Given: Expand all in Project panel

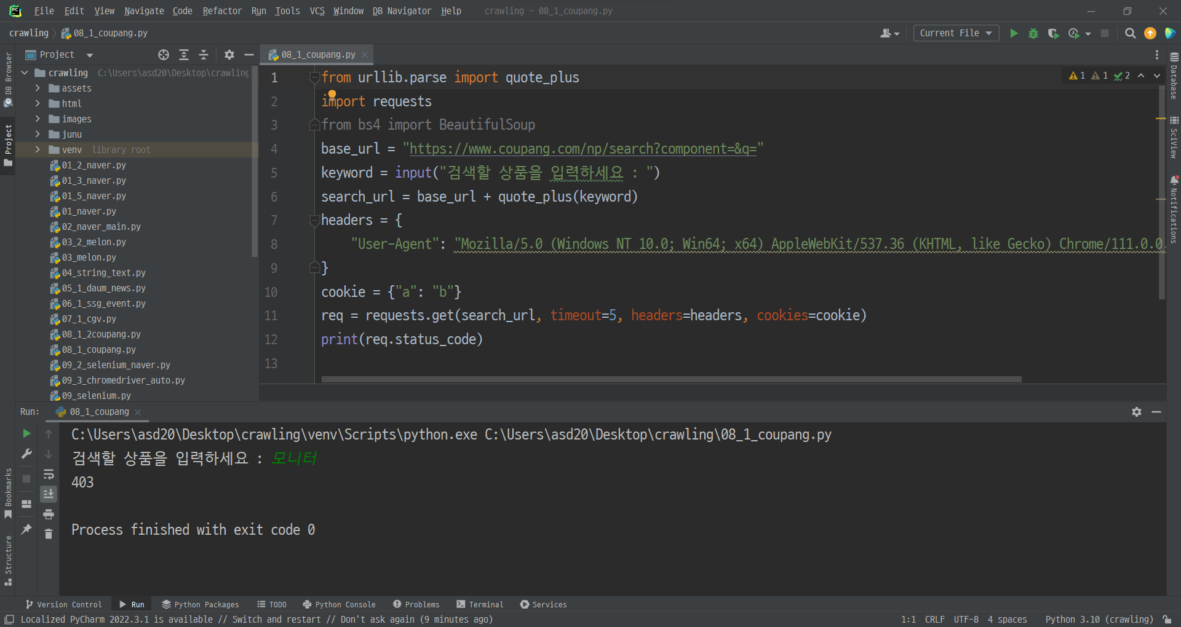Looking at the screenshot, I should [x=183, y=55].
